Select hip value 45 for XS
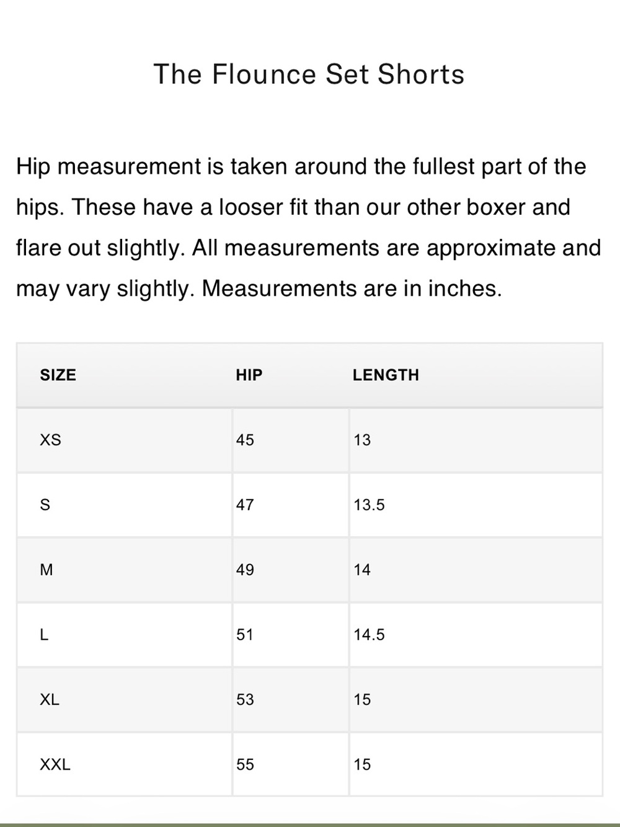 (x=245, y=440)
